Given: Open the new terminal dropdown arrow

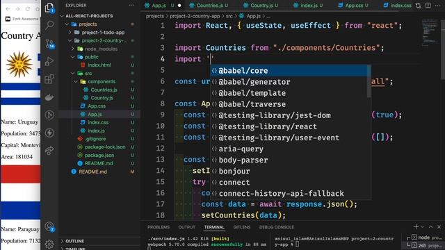Looking at the screenshot, I should pos(422,227).
